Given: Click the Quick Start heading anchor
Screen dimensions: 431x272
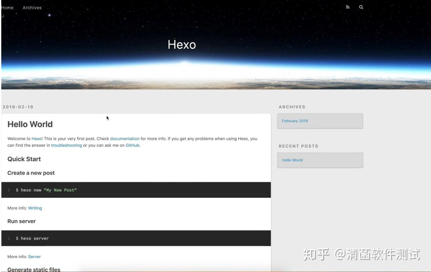Looking at the screenshot, I should (x=24, y=159).
